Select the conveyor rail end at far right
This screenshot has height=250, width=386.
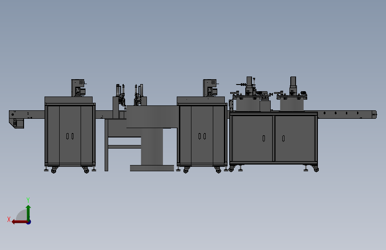374,114
